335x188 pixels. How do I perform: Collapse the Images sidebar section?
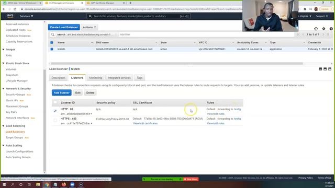(x=4, y=50)
